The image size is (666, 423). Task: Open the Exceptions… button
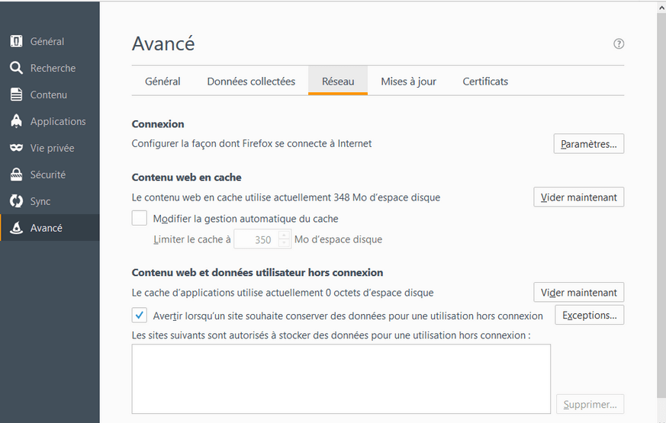589,316
